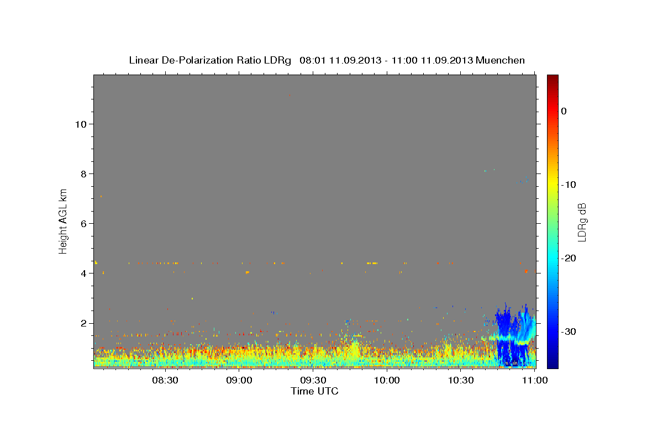Click the plot title "Linear De-Polarization Ratio LDRg"
Image resolution: width=663 pixels, height=442 pixels.
point(210,60)
